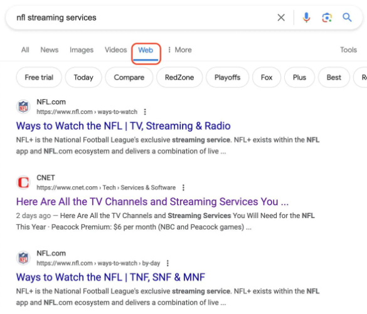Open the Tools options

348,50
